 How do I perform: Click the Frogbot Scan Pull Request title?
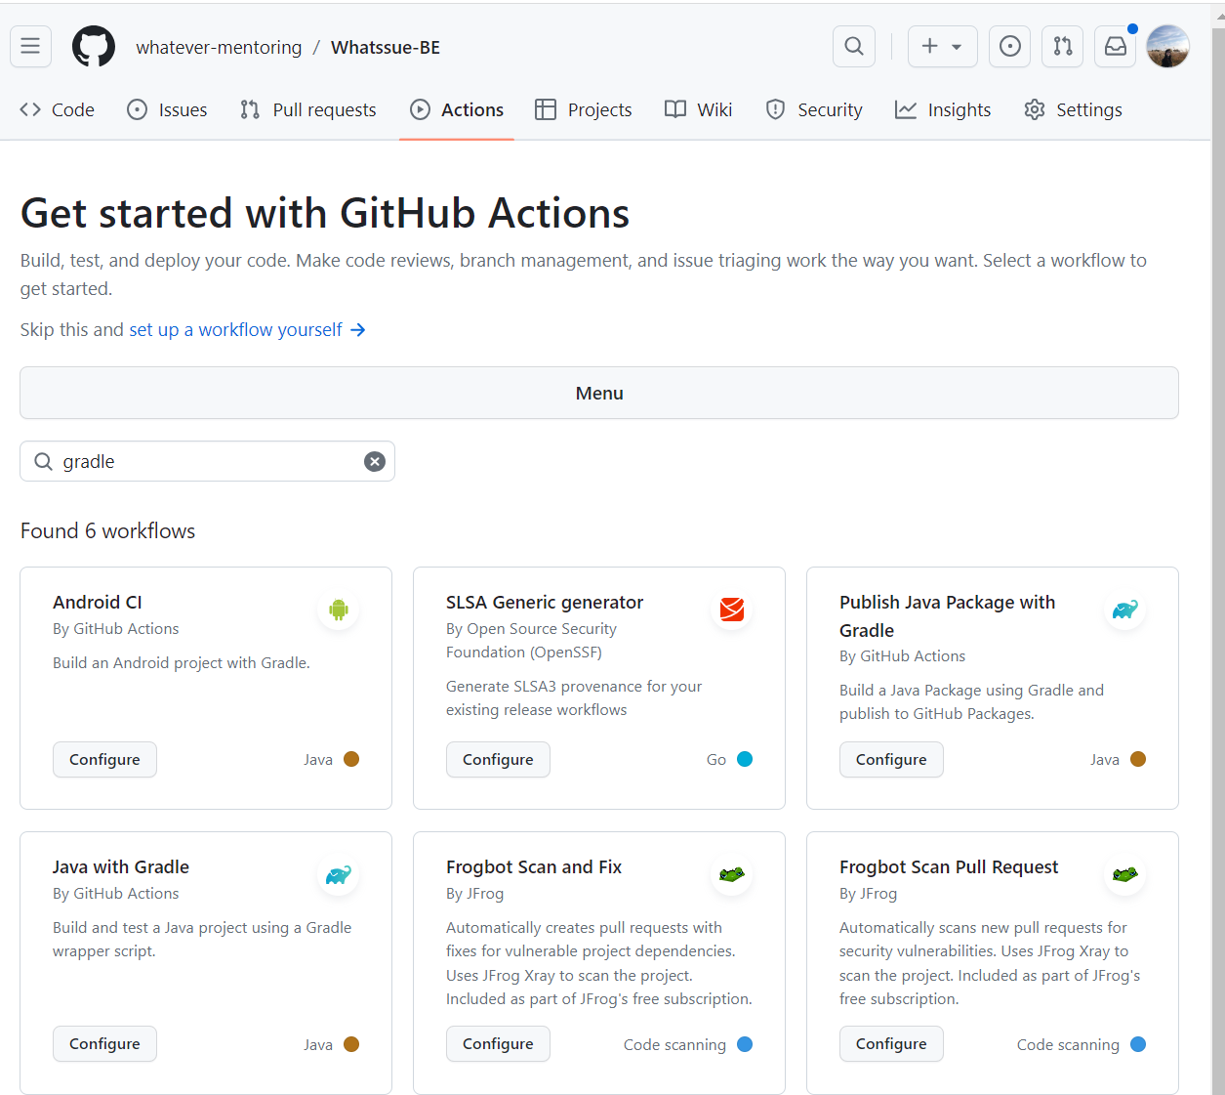click(949, 866)
